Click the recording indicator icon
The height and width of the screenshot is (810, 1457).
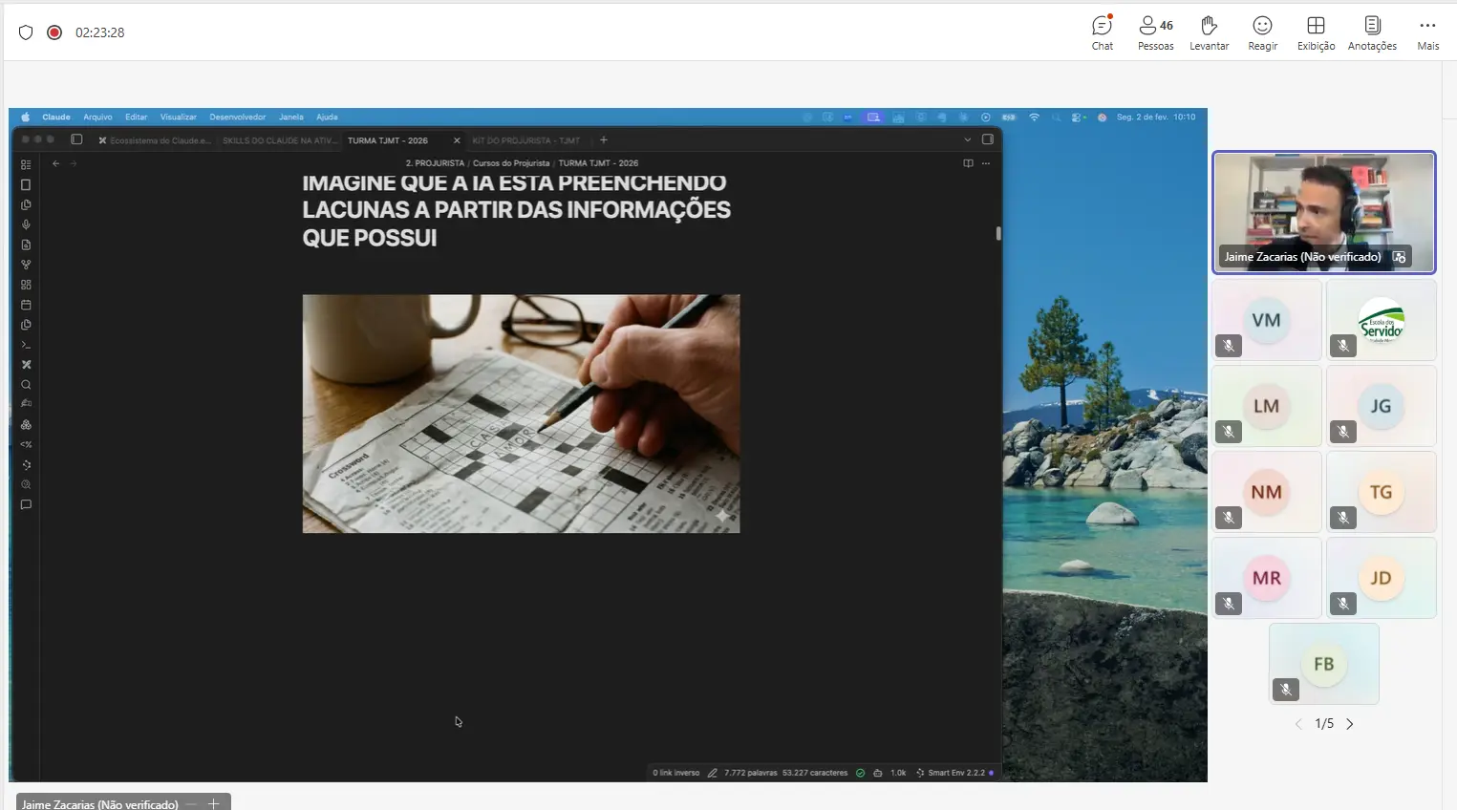click(54, 32)
